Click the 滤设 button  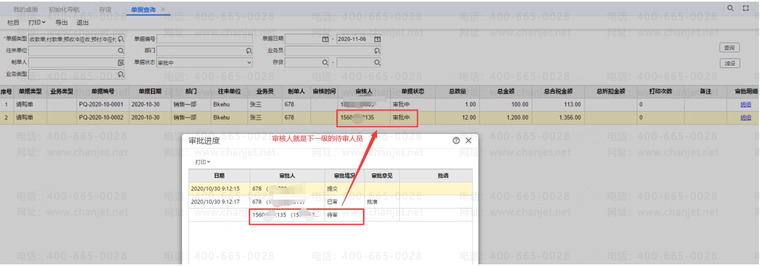pyautogui.click(x=730, y=63)
